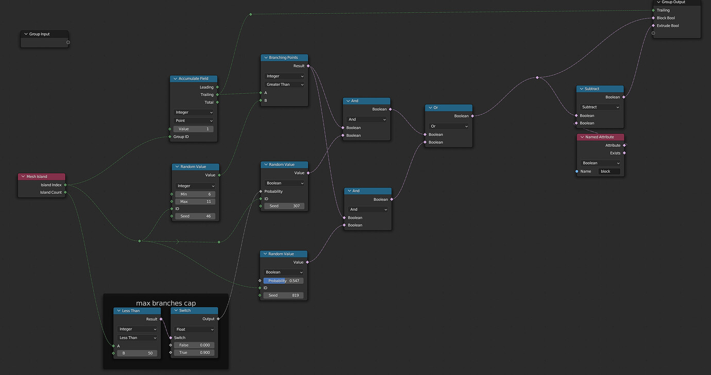The width and height of the screenshot is (711, 375).
Task: Collapse the Less Than node chevron
Action: (118, 311)
